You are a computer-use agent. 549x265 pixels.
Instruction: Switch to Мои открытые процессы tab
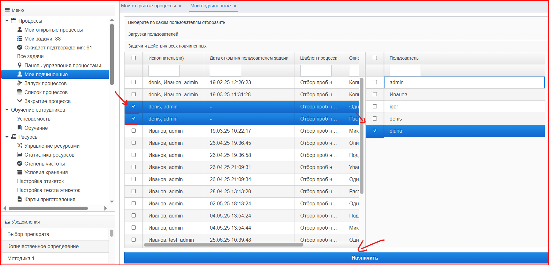149,6
